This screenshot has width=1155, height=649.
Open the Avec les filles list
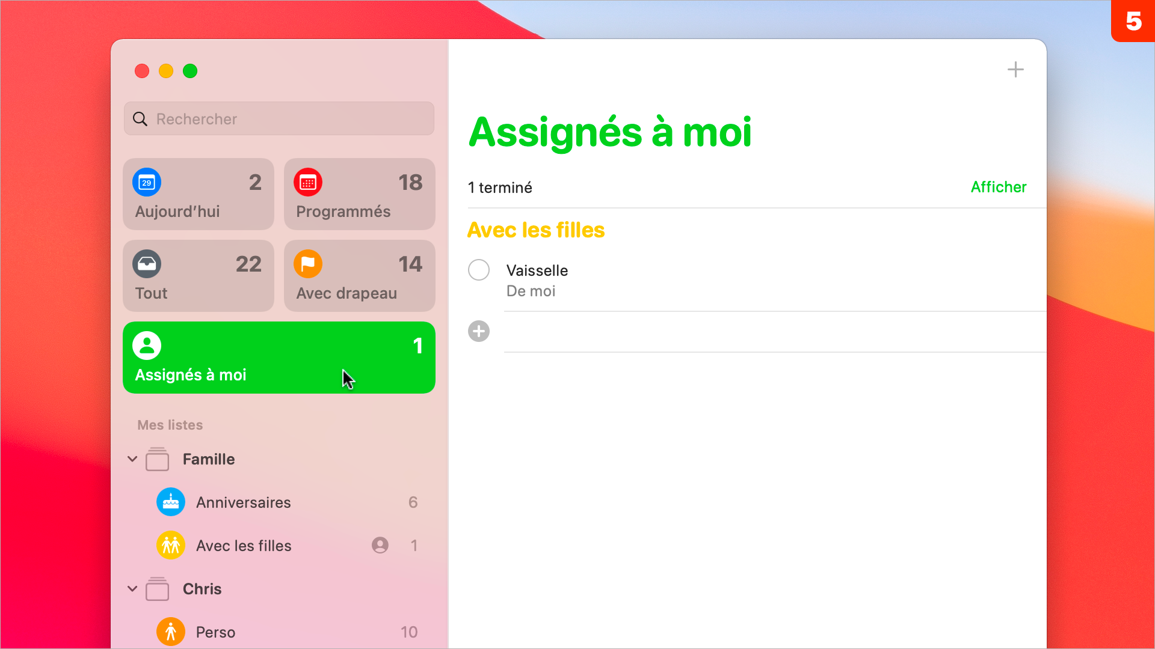[244, 545]
